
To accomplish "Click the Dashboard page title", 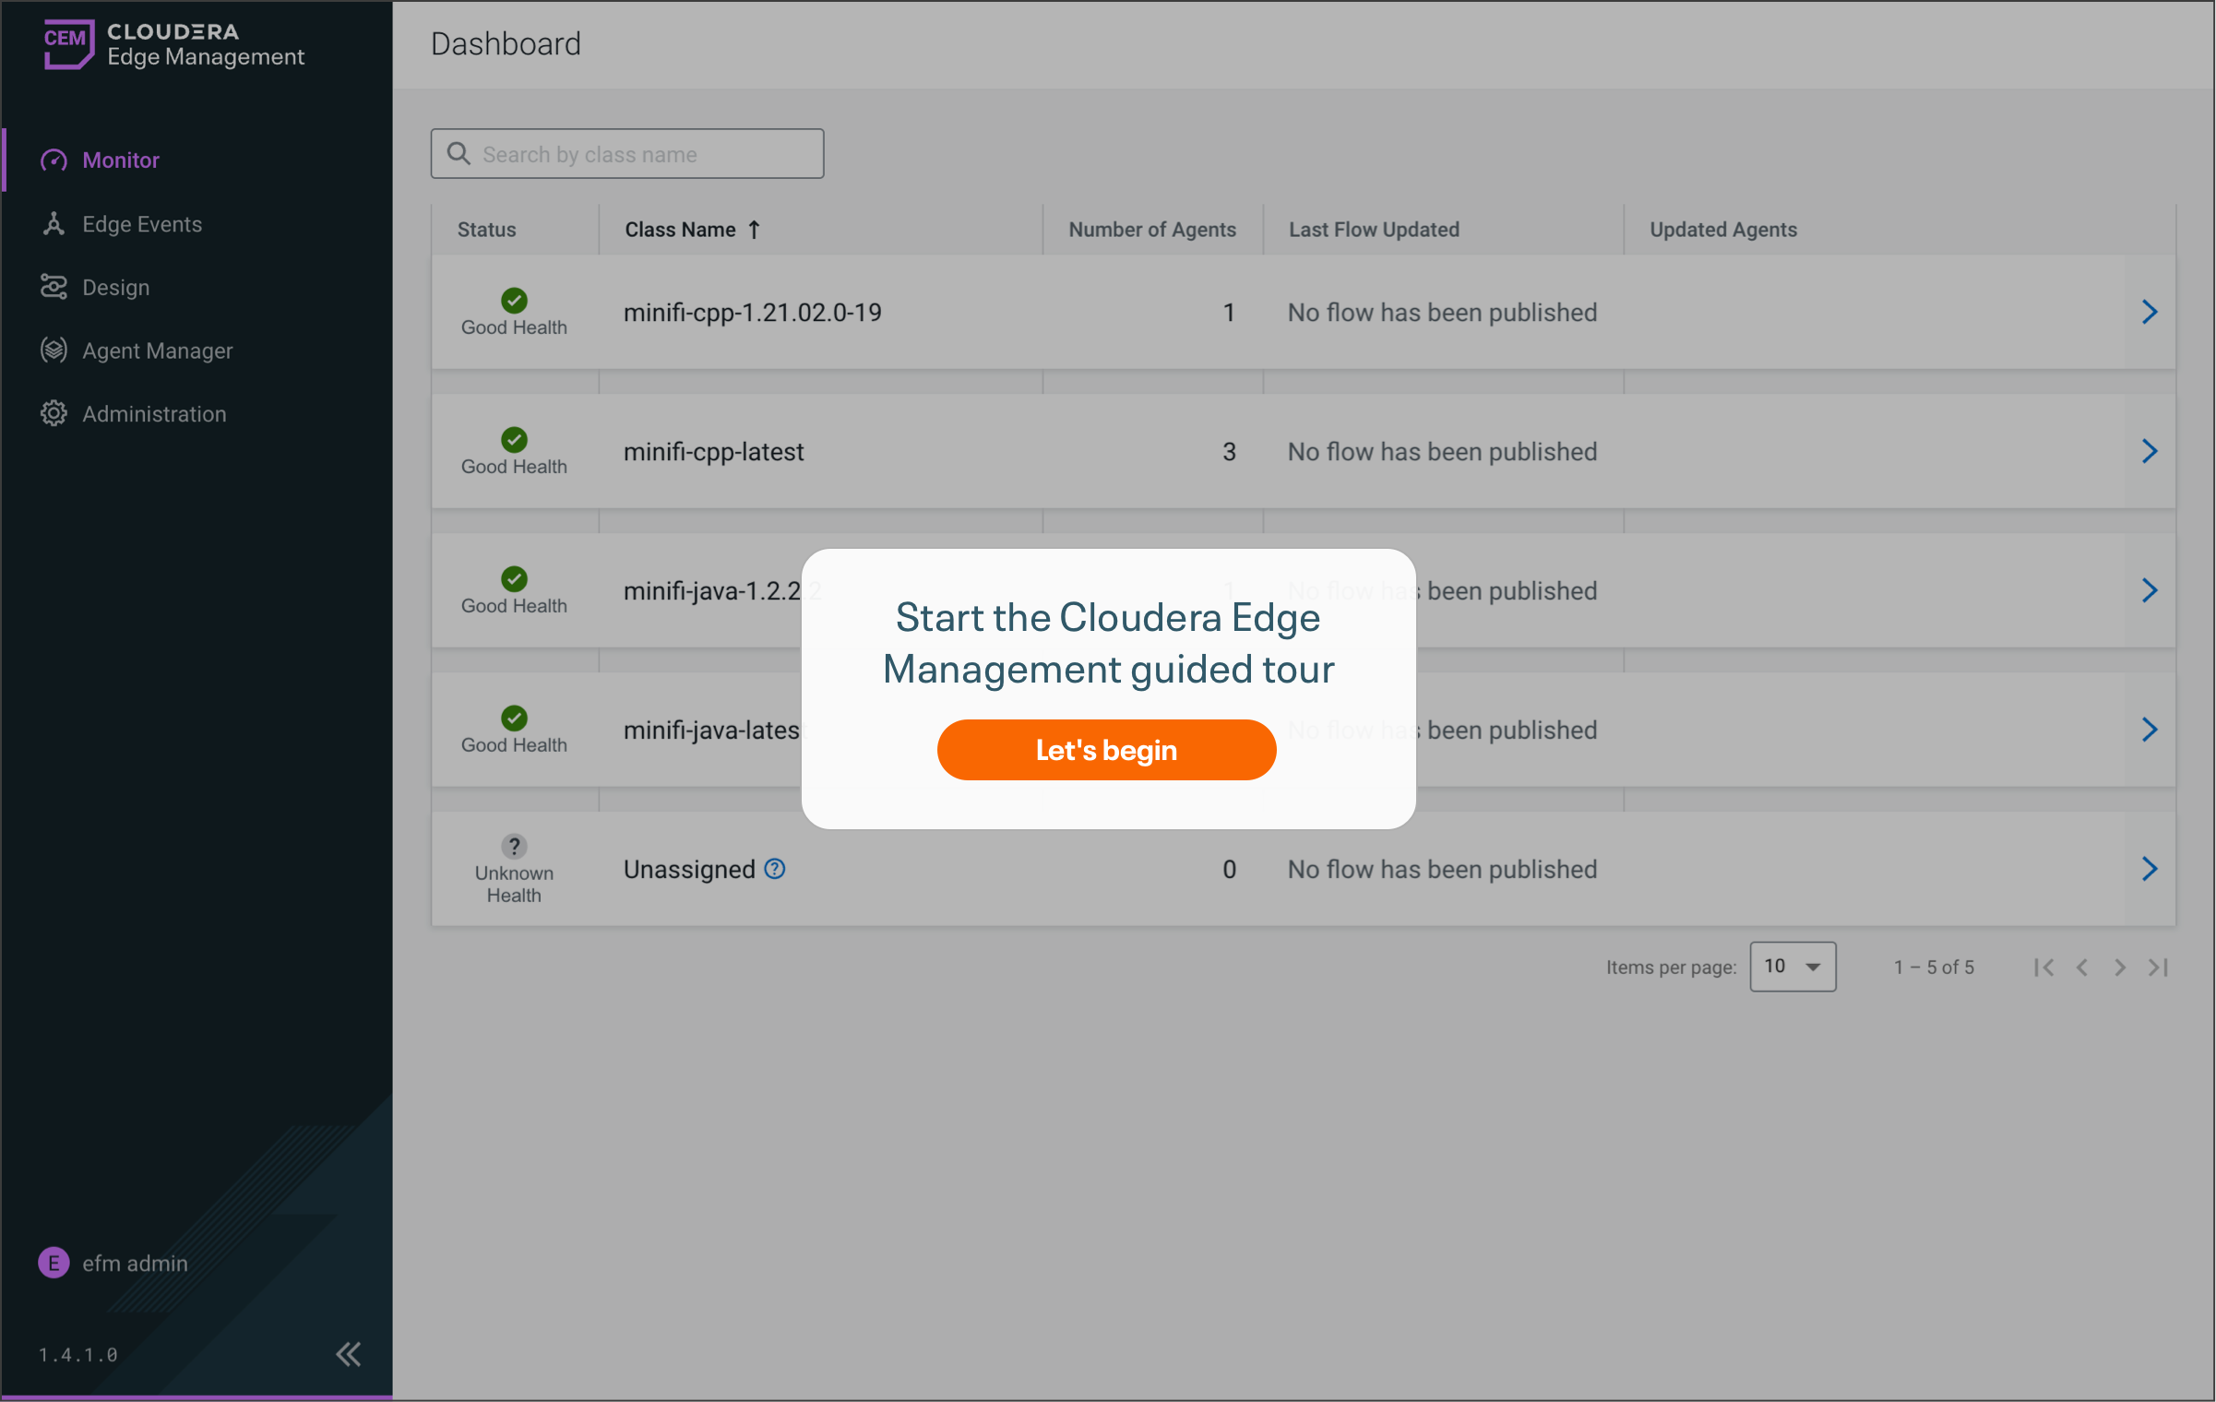I will pyautogui.click(x=506, y=44).
